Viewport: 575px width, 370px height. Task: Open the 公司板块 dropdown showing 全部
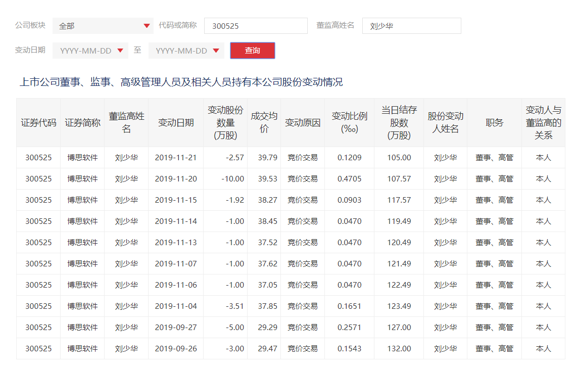click(103, 26)
